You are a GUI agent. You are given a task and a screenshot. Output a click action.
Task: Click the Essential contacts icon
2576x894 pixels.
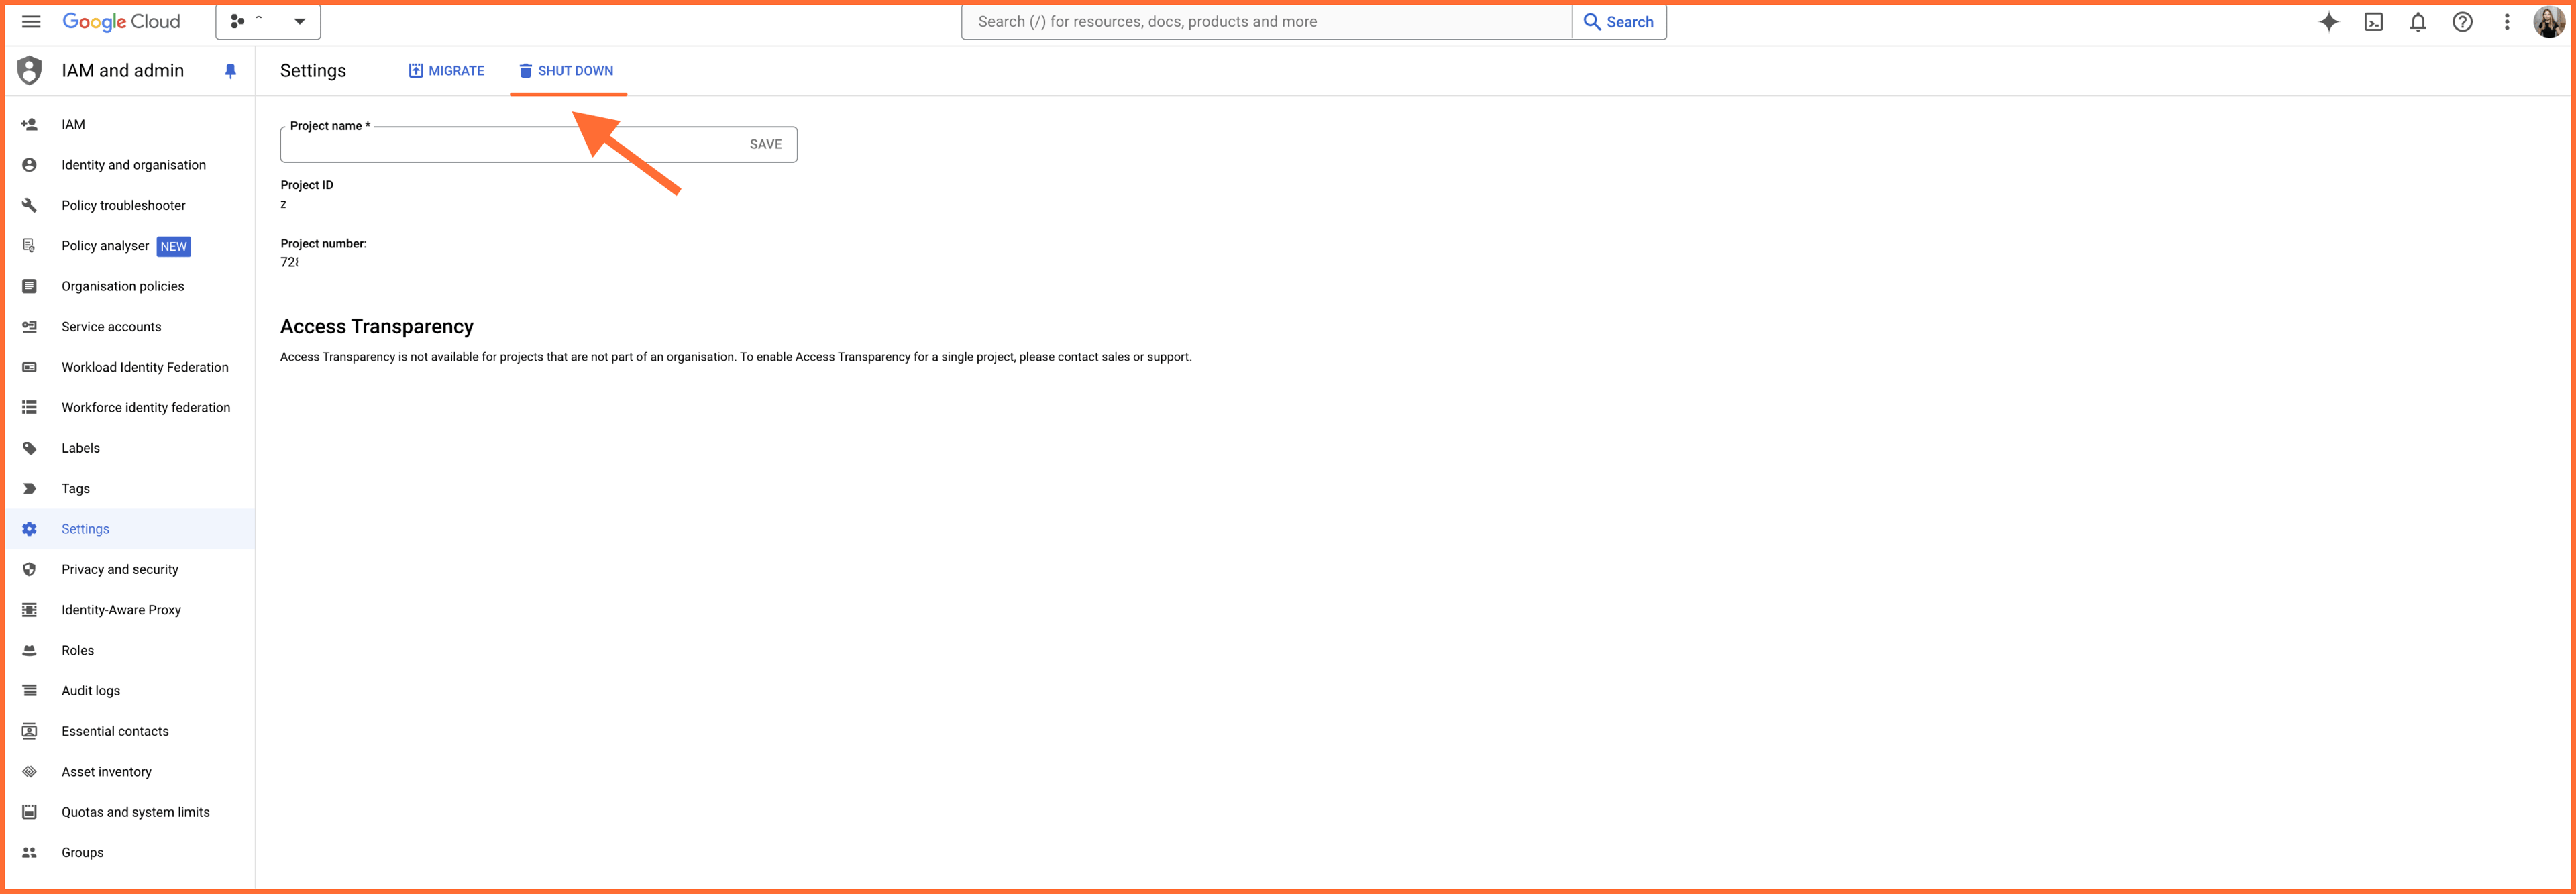(x=30, y=731)
